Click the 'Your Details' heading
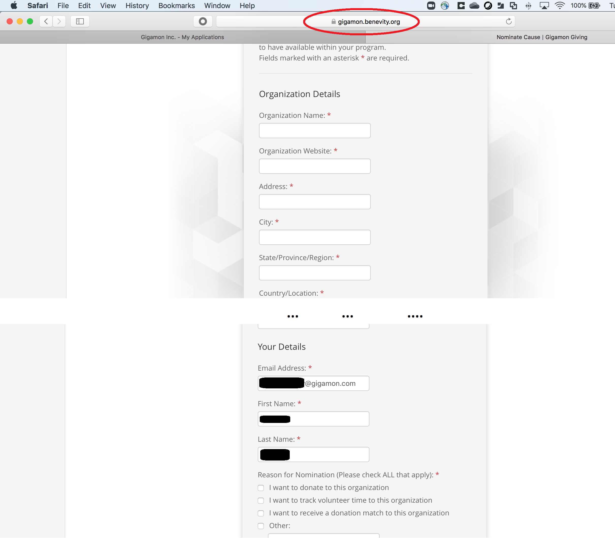This screenshot has height=538, width=615. click(x=282, y=347)
